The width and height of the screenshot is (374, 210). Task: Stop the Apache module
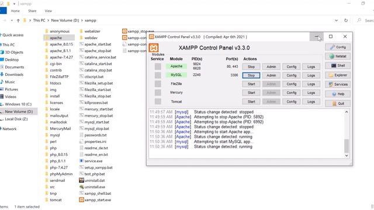click(251, 66)
